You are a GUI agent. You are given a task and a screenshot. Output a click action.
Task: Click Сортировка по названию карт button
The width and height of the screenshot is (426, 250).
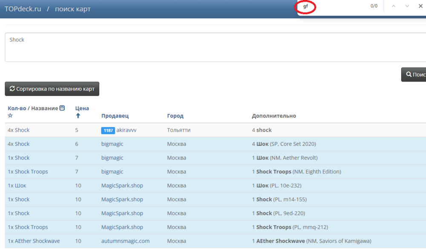pos(52,89)
